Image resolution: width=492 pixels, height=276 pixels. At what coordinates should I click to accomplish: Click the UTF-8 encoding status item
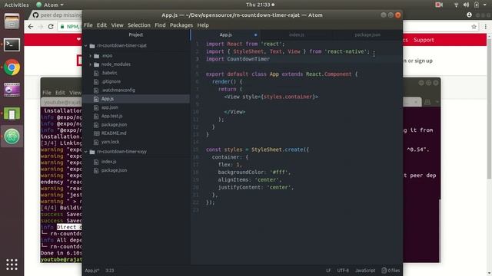point(343,271)
